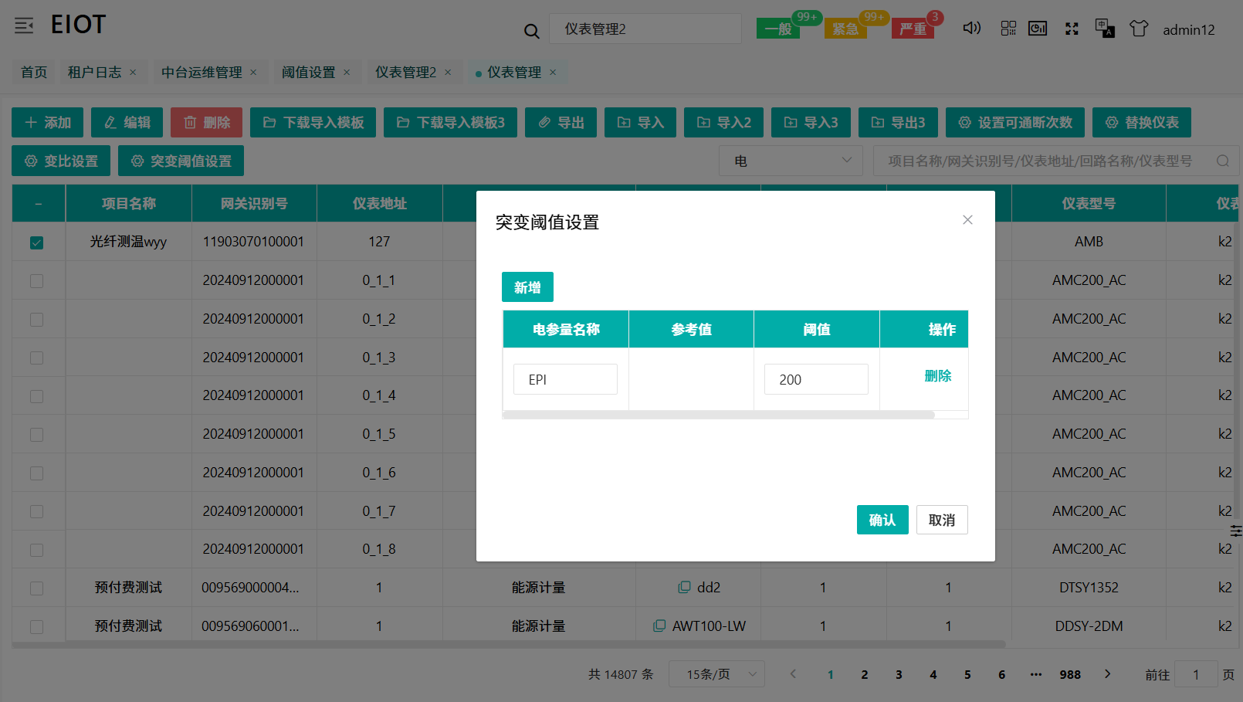The height and width of the screenshot is (702, 1243).
Task: Switch to the 阈值设置 tab
Action: [x=308, y=73]
